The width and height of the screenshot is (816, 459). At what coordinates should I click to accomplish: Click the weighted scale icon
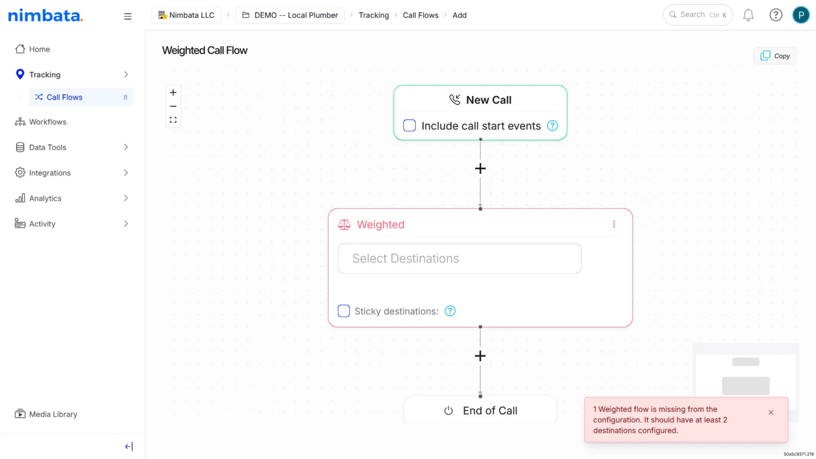tap(344, 224)
